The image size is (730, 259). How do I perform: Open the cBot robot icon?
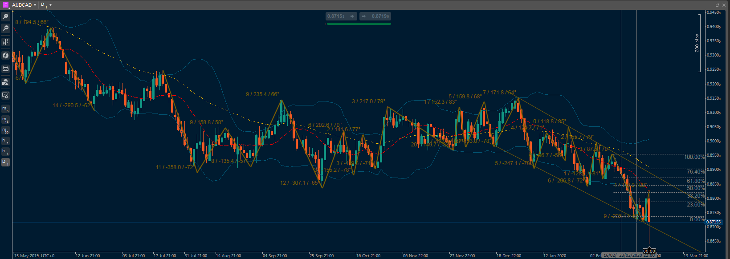tap(5, 69)
